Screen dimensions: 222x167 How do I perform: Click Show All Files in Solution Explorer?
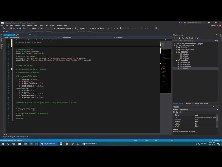point(192,38)
